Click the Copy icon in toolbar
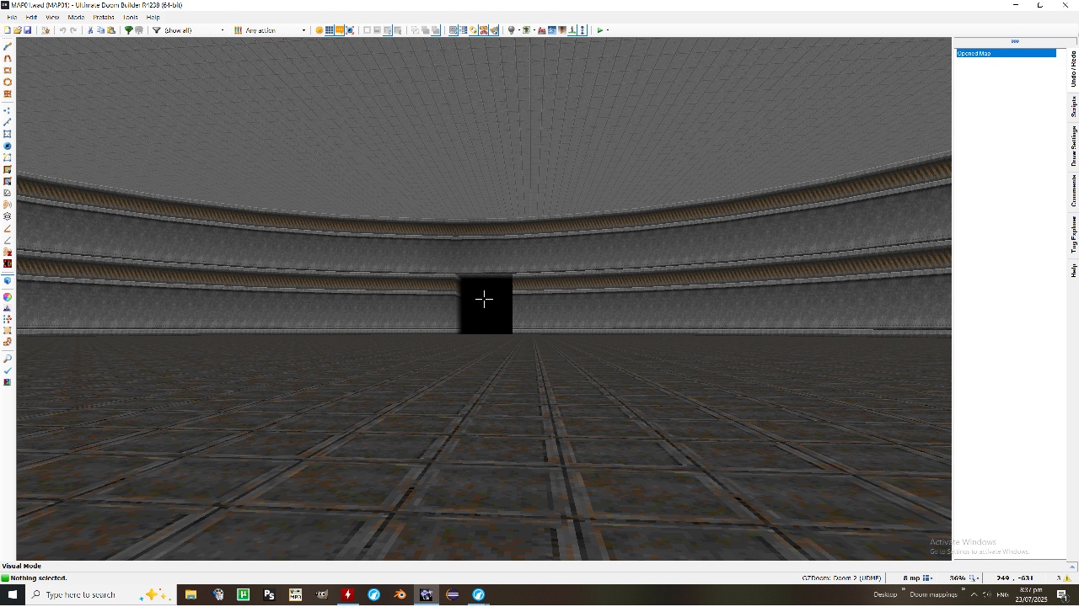1079x607 pixels. (x=100, y=30)
